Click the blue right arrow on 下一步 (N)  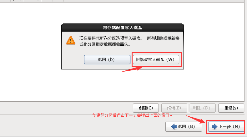click(x=214, y=126)
